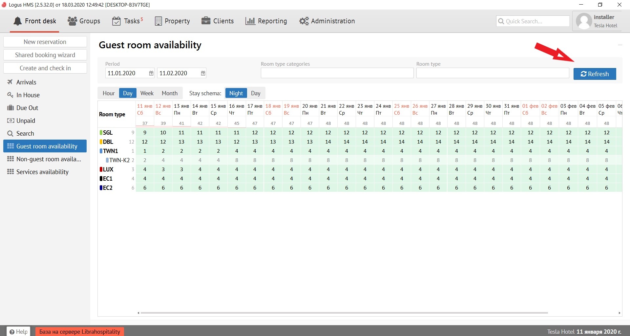Open the Front desk bell icon
630x336 pixels.
tap(18, 21)
